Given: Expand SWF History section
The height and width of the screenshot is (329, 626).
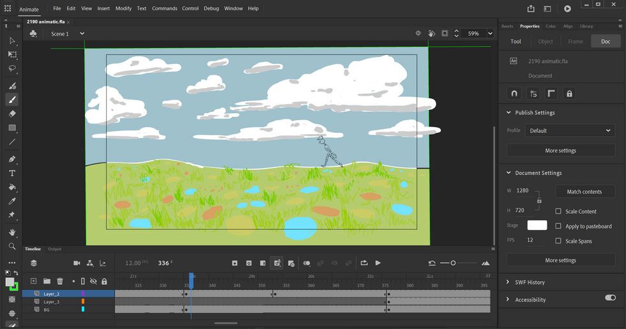Looking at the screenshot, I should coord(508,282).
